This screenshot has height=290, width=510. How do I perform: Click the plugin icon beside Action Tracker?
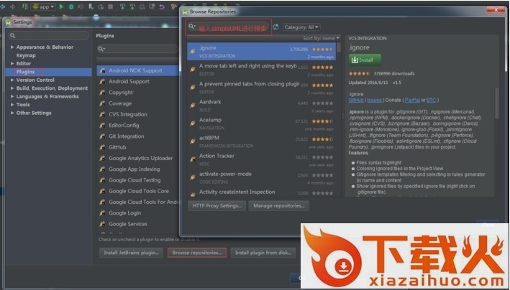[x=193, y=159]
